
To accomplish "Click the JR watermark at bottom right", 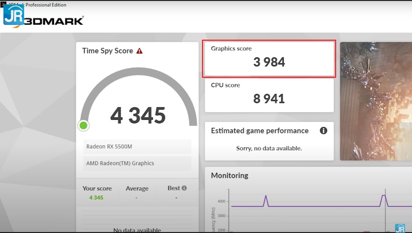I will pyautogui.click(x=400, y=228).
